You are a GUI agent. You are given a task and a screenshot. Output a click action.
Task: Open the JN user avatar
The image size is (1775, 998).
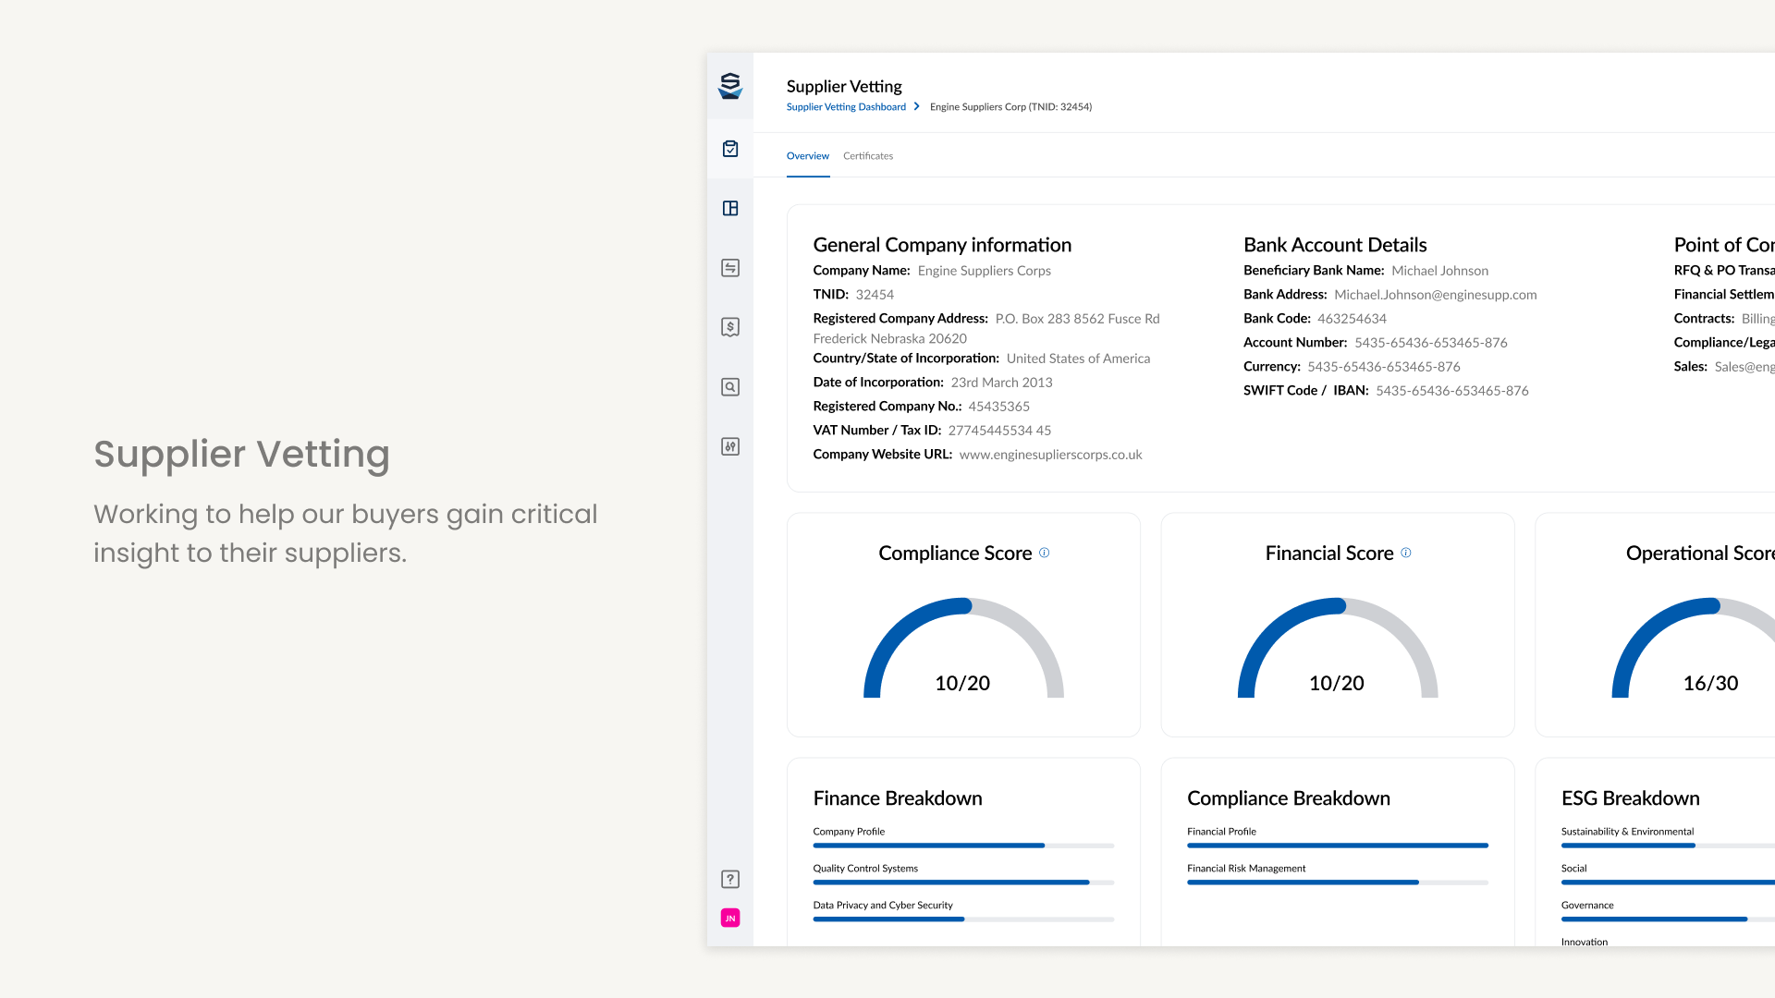730,918
